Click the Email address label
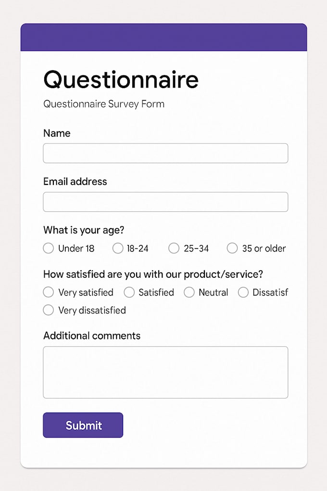This screenshot has height=491, width=327. coord(75,182)
